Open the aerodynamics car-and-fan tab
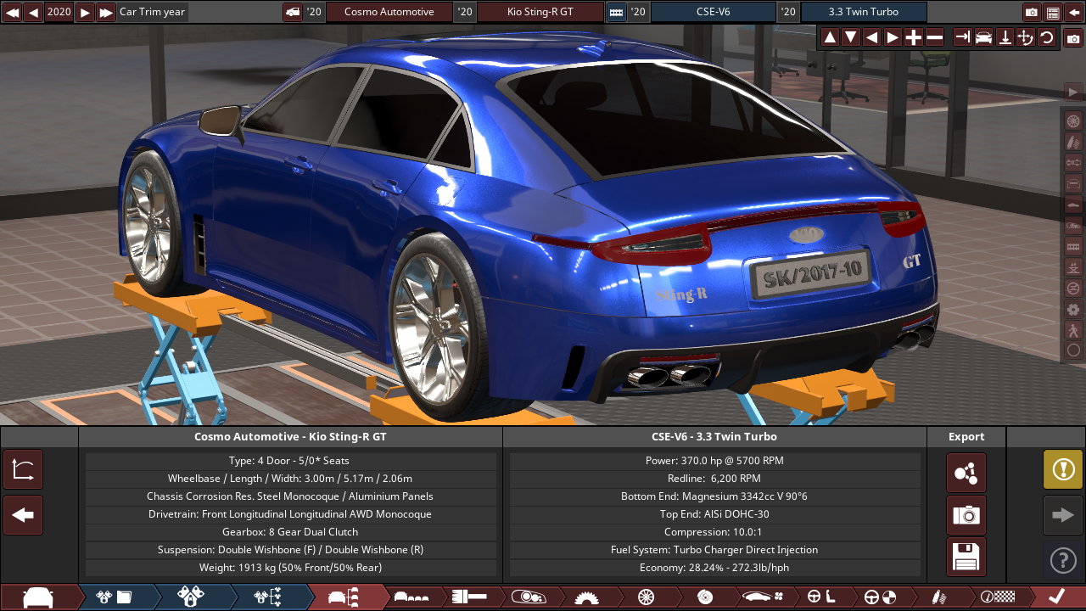 point(762,597)
